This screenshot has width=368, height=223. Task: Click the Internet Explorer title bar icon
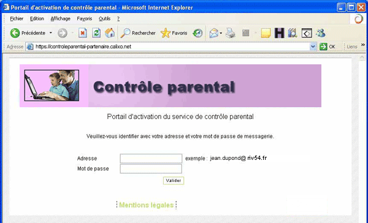[x=6, y=7]
